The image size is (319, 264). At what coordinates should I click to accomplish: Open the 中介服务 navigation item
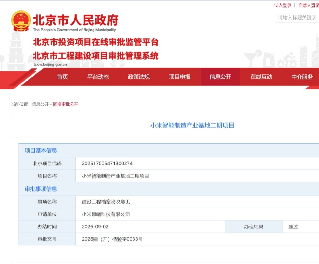point(302,77)
